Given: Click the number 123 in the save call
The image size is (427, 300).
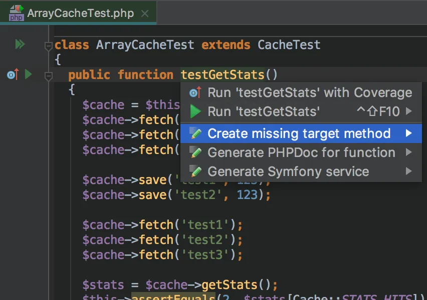Looking at the screenshot, I should pyautogui.click(x=247, y=195).
